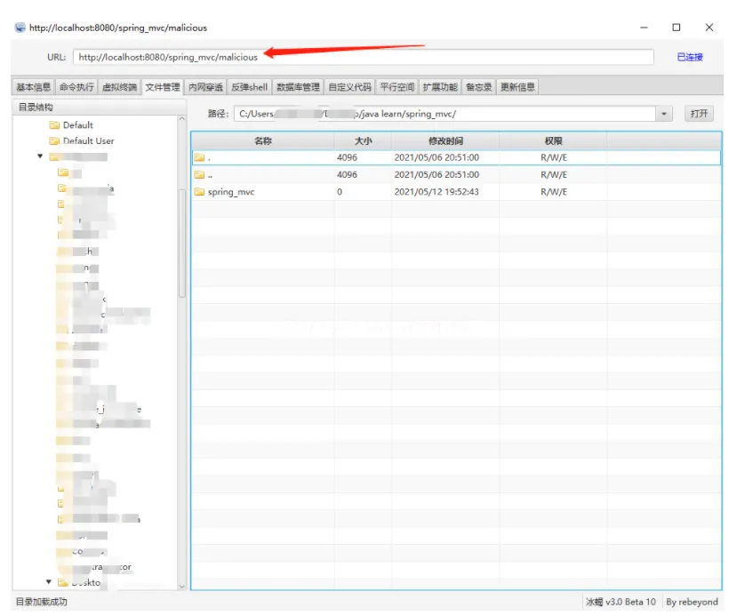The image size is (737, 616).
Task: Close the Behinder window
Action: point(709,28)
